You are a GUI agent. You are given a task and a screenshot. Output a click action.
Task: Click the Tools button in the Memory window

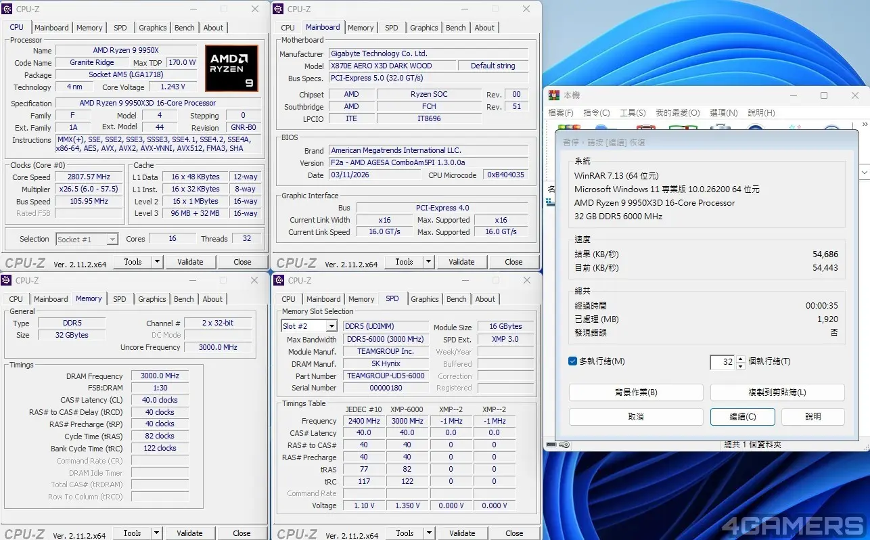point(132,533)
